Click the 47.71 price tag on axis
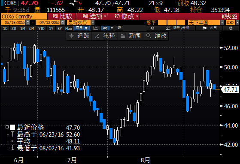The height and width of the screenshot is (164, 240). click(x=230, y=89)
